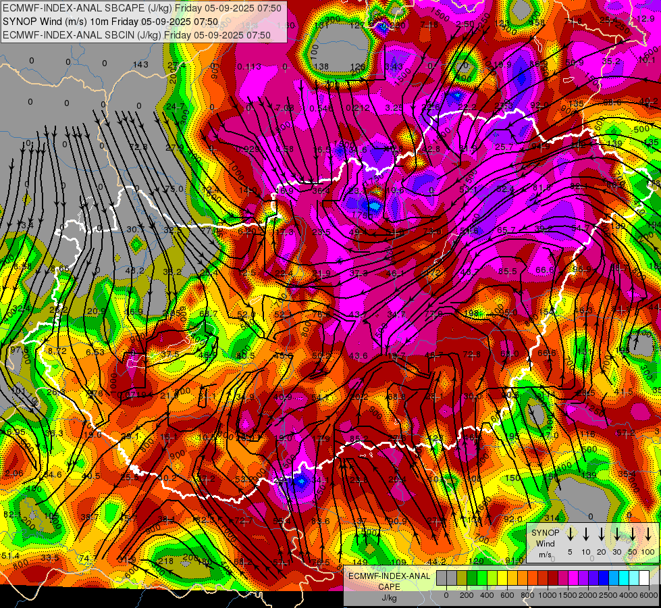Click the ECMWF-INDEX-ANAL CAPE legend label

click(x=389, y=582)
